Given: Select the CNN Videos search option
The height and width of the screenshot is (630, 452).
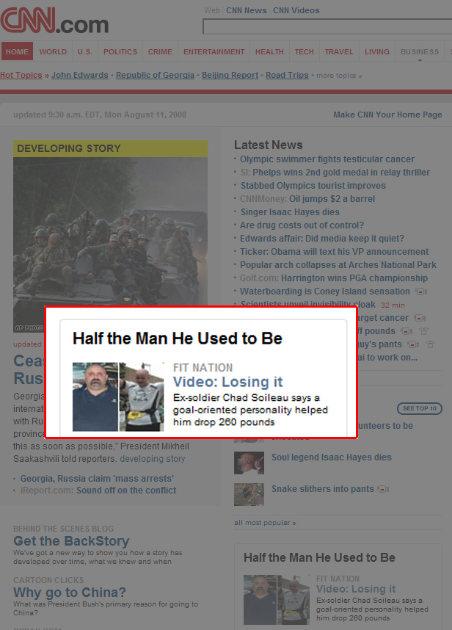Looking at the screenshot, I should tap(296, 10).
